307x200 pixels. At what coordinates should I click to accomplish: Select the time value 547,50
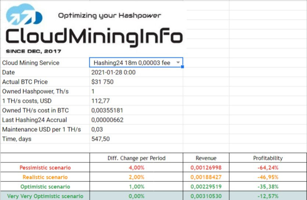click(100, 139)
